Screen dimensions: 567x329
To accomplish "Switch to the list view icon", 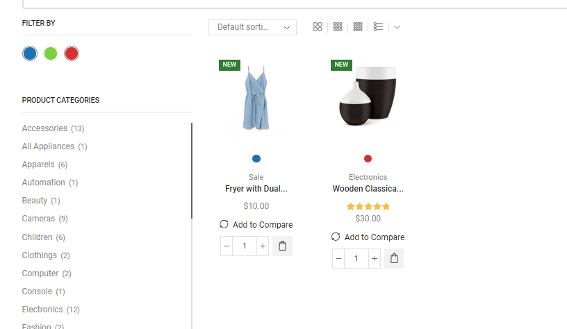I will 378,27.
